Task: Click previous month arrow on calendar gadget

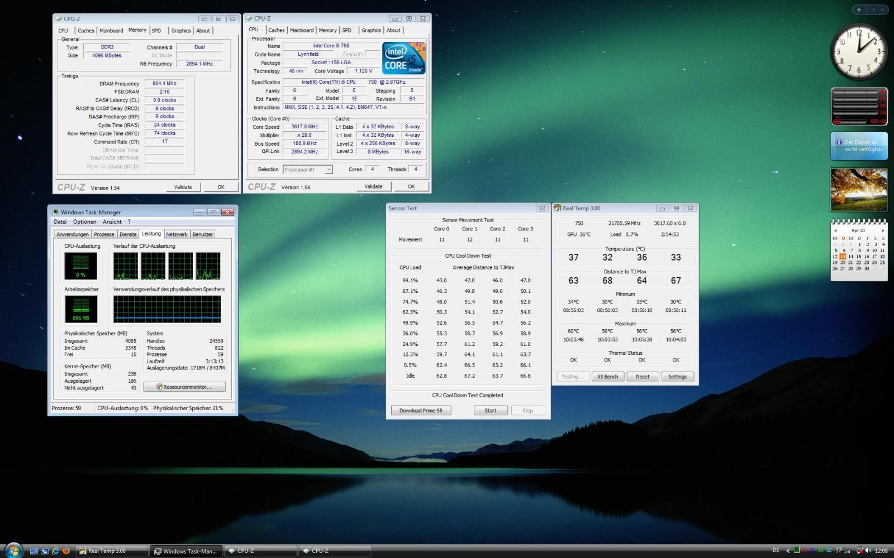Action: pos(835,230)
